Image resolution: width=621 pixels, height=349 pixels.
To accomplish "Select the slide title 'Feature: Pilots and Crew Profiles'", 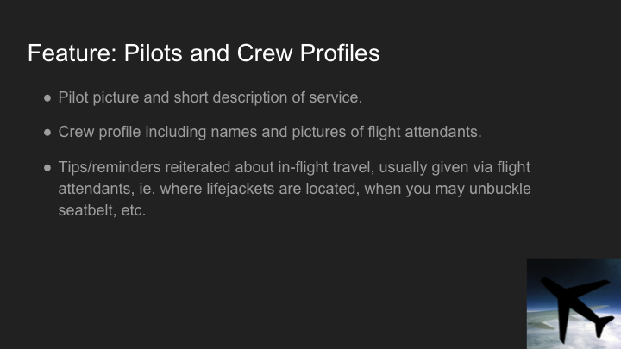I will [204, 53].
